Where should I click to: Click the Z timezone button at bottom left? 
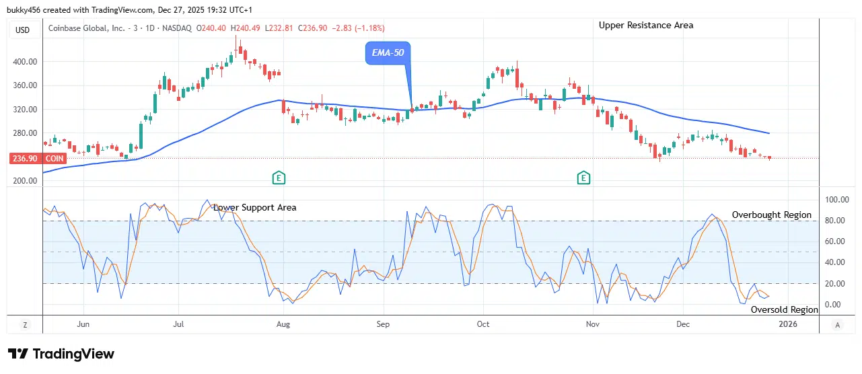pos(25,325)
